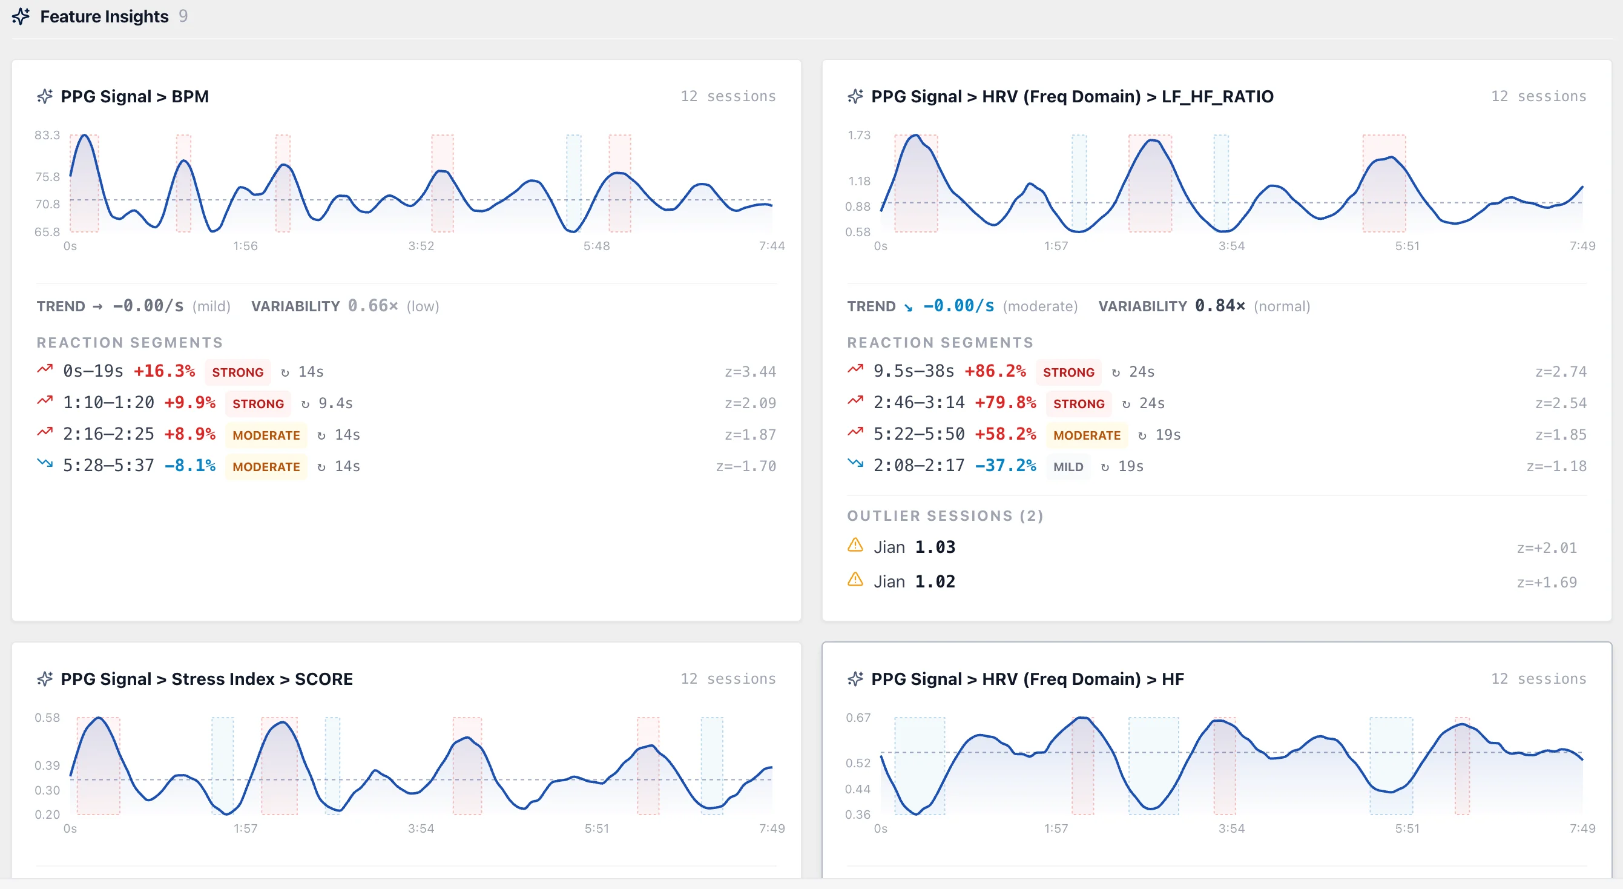Click the rising-trend icon on the 0s–19s segment
1623x889 pixels.
45,369
